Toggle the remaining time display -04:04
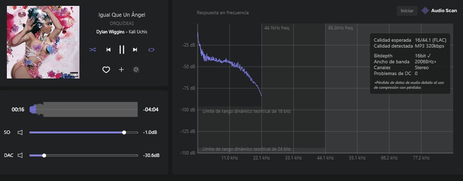The width and height of the screenshot is (463, 181). pos(151,109)
